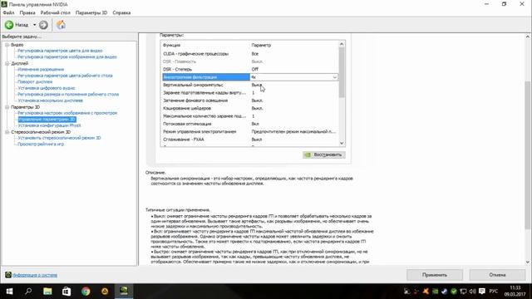The image size is (532, 299).
Task: Click the system information icon at bottom left
Action: 8,275
